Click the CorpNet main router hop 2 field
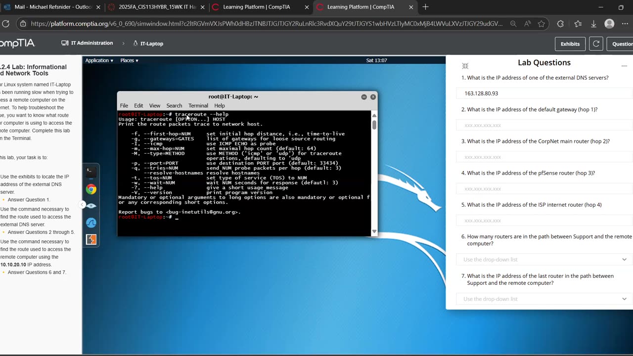This screenshot has height=356, width=633. [x=544, y=157]
